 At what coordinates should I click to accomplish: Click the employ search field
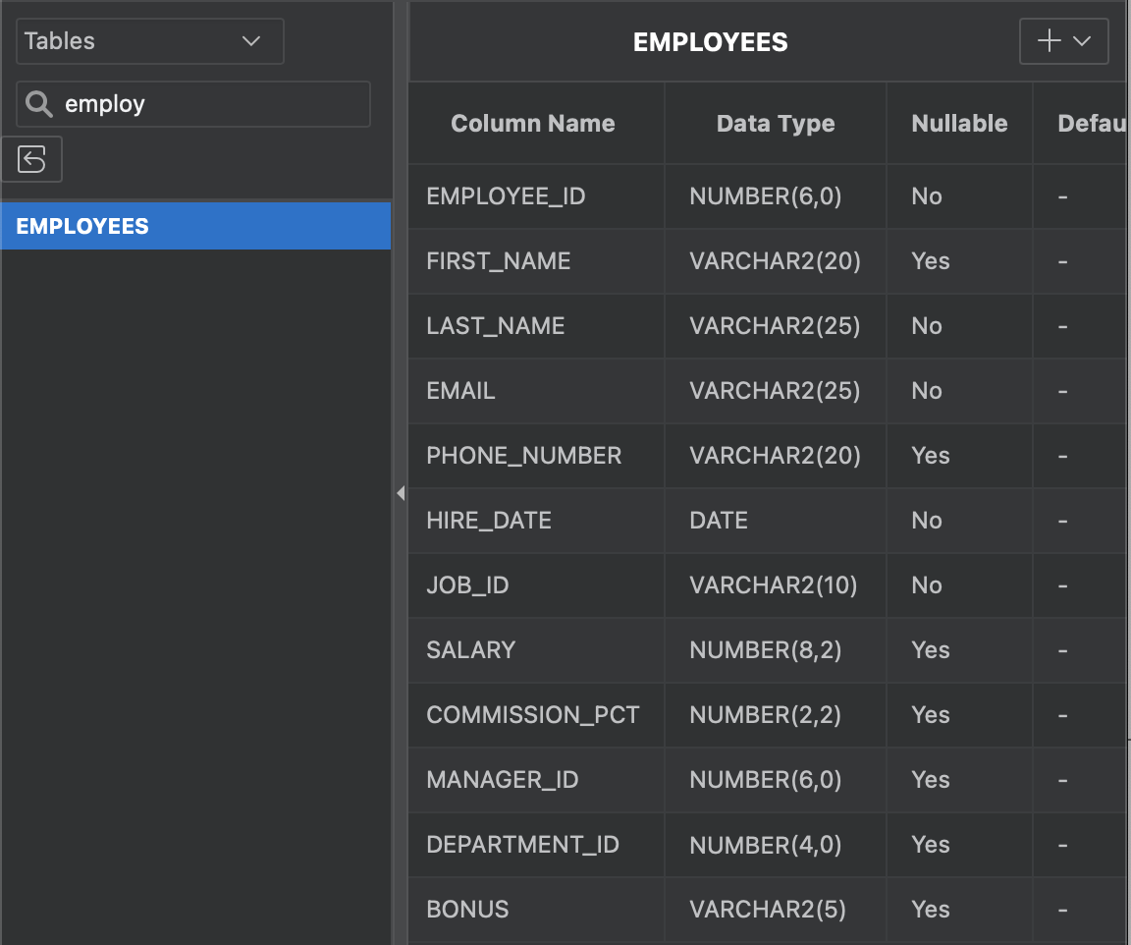click(193, 104)
